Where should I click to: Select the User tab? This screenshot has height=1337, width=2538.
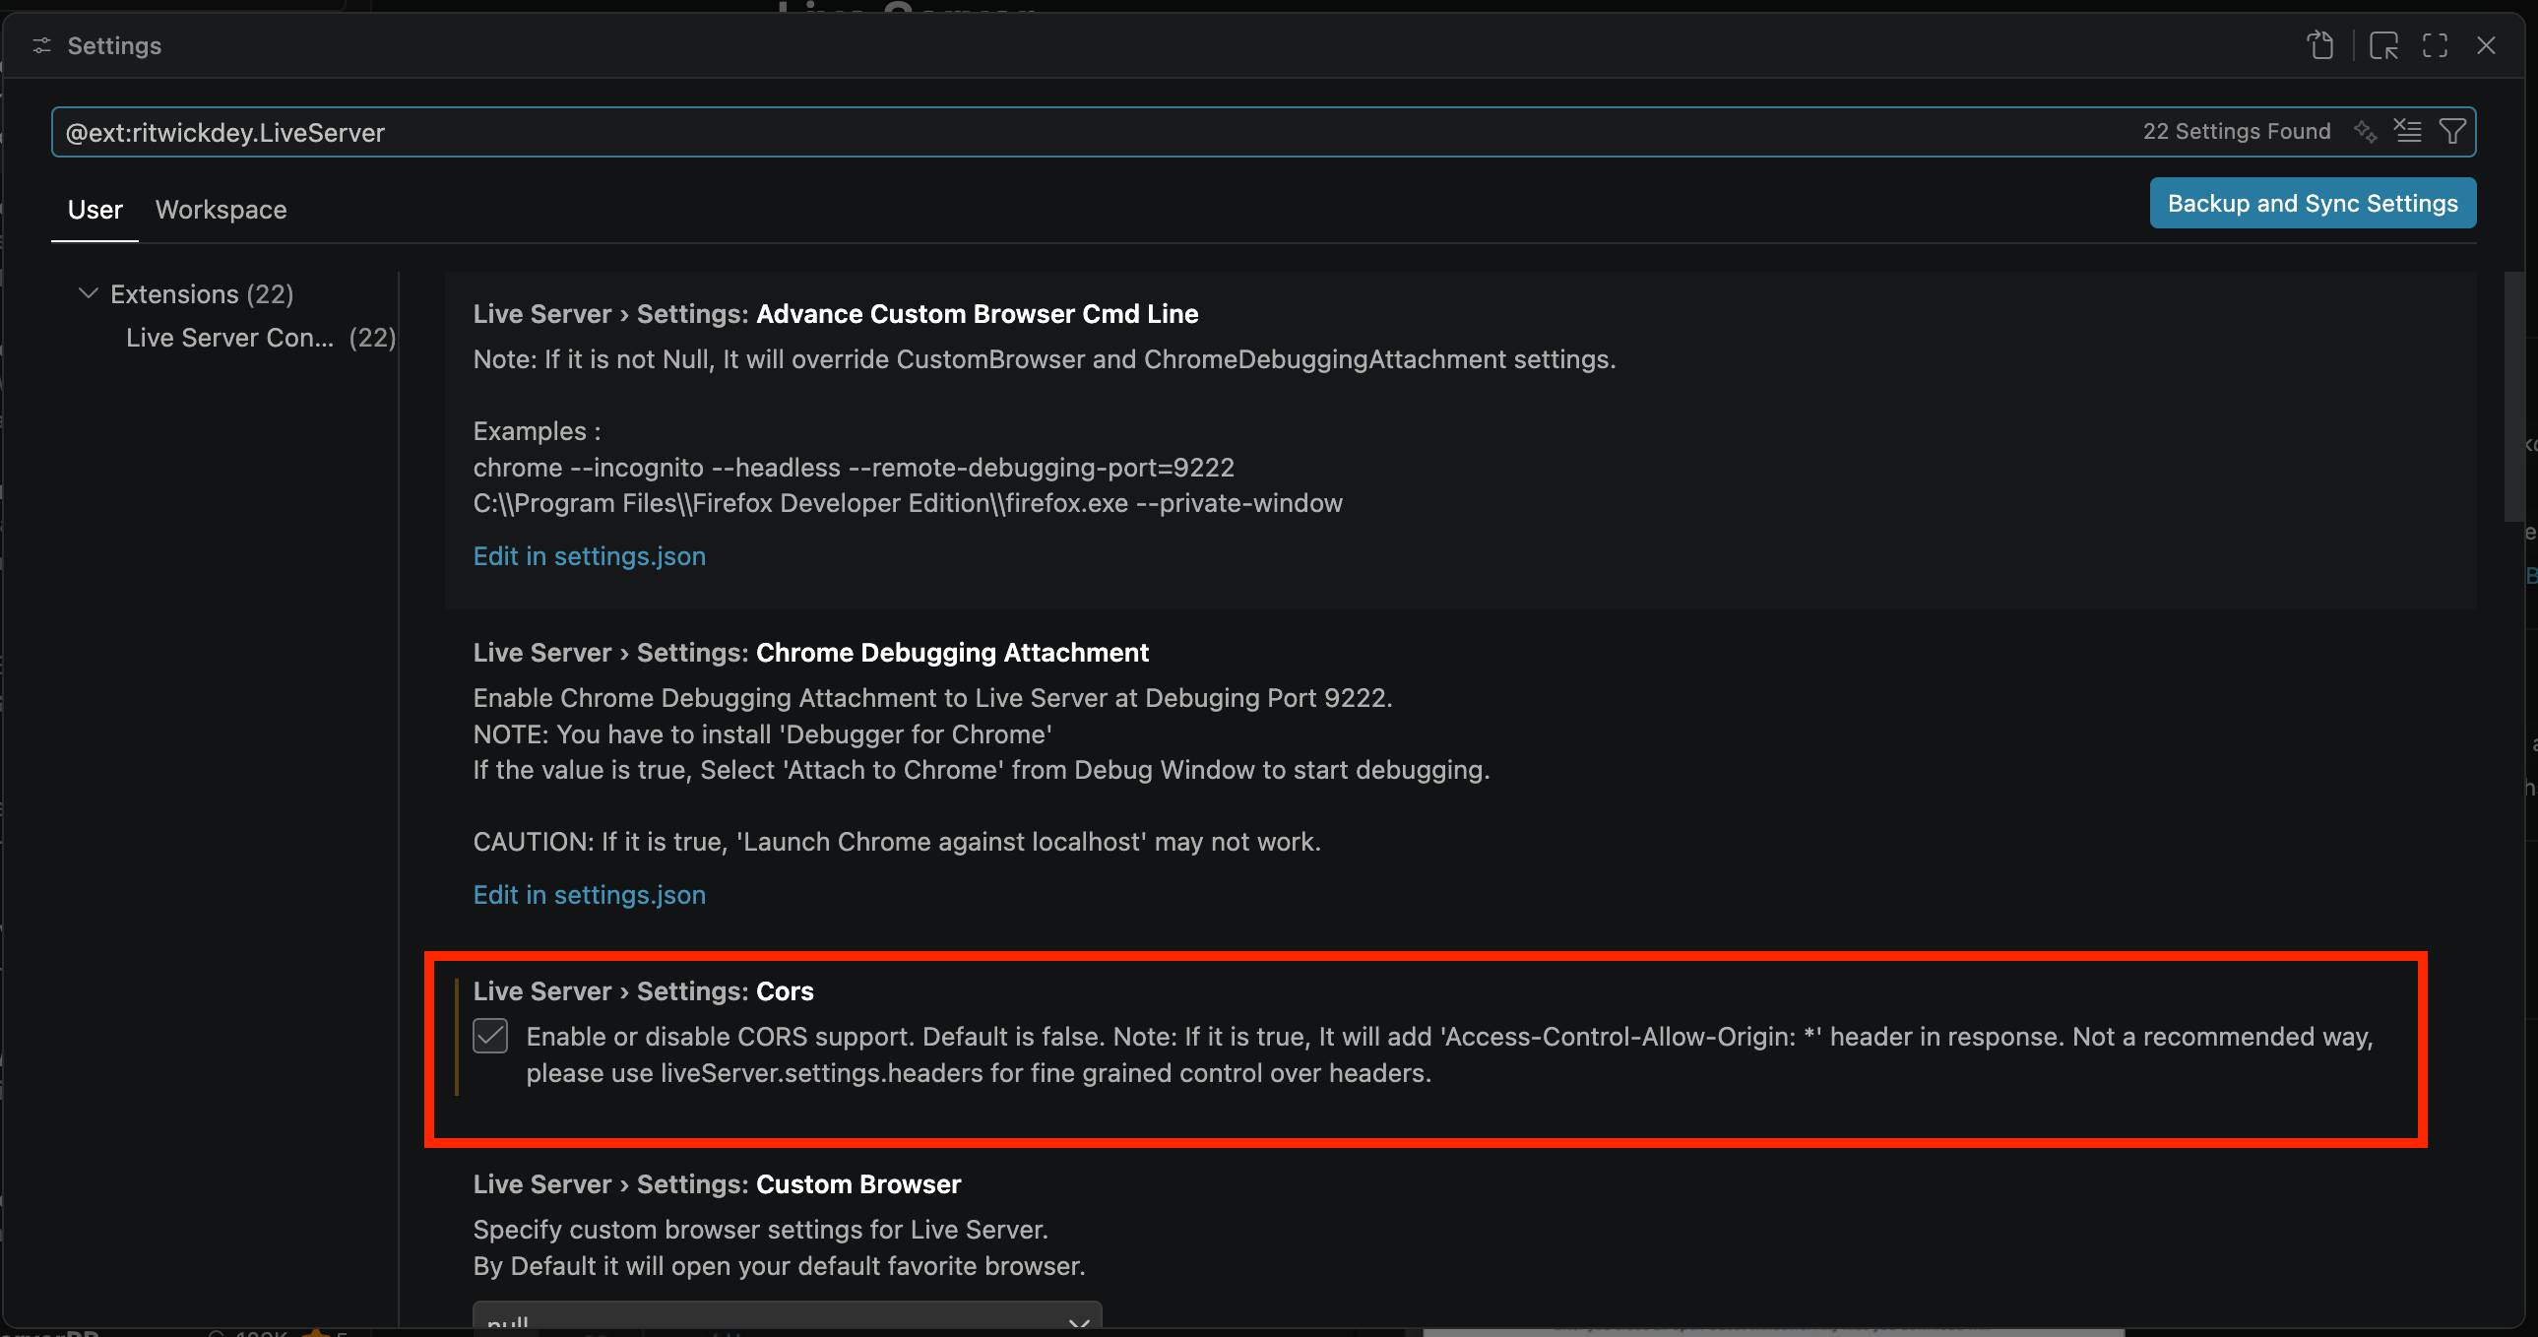click(95, 209)
